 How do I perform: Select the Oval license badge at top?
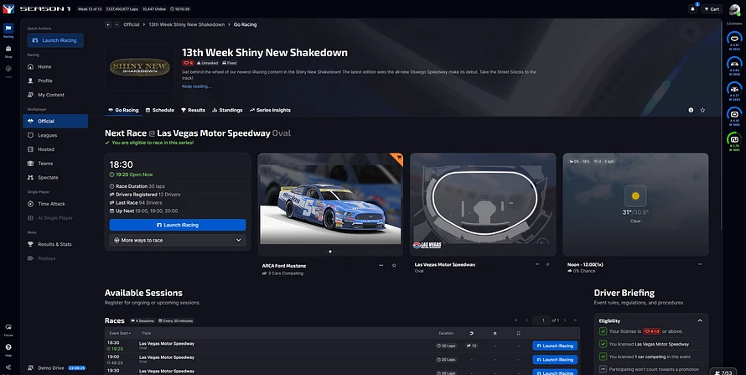coord(734,39)
